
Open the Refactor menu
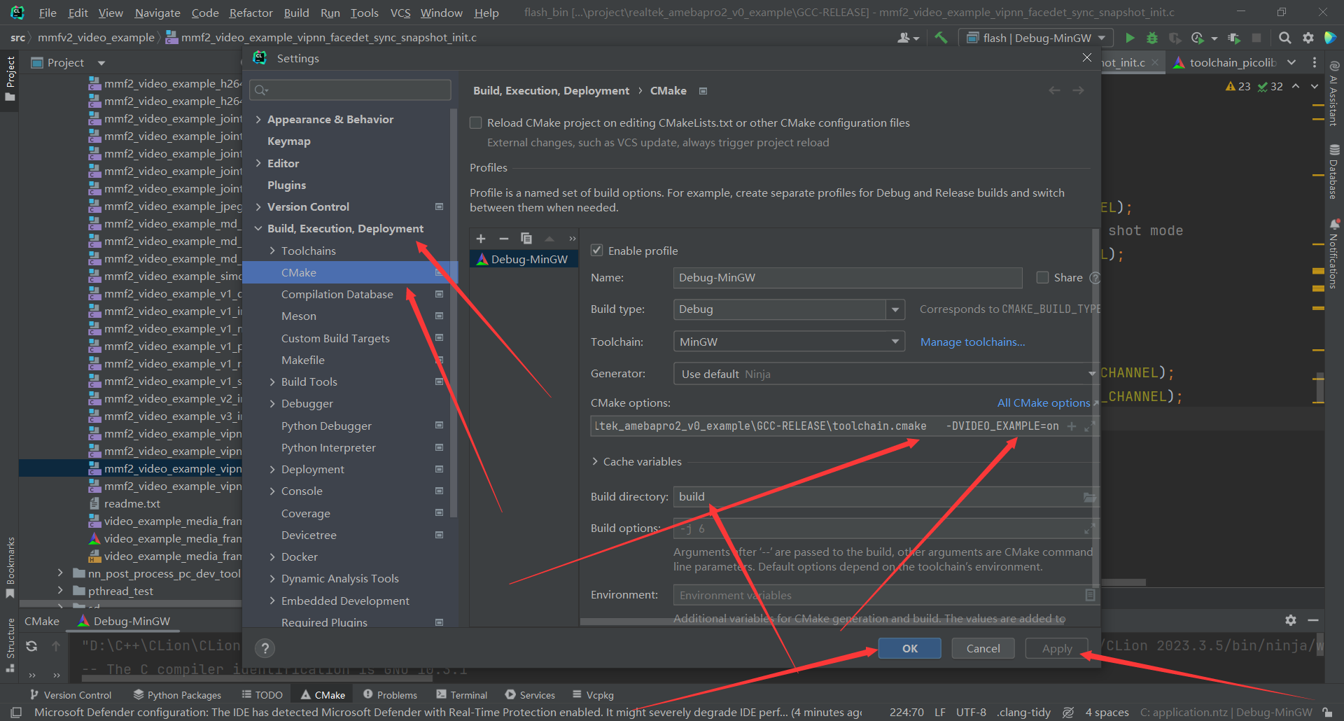(x=251, y=13)
